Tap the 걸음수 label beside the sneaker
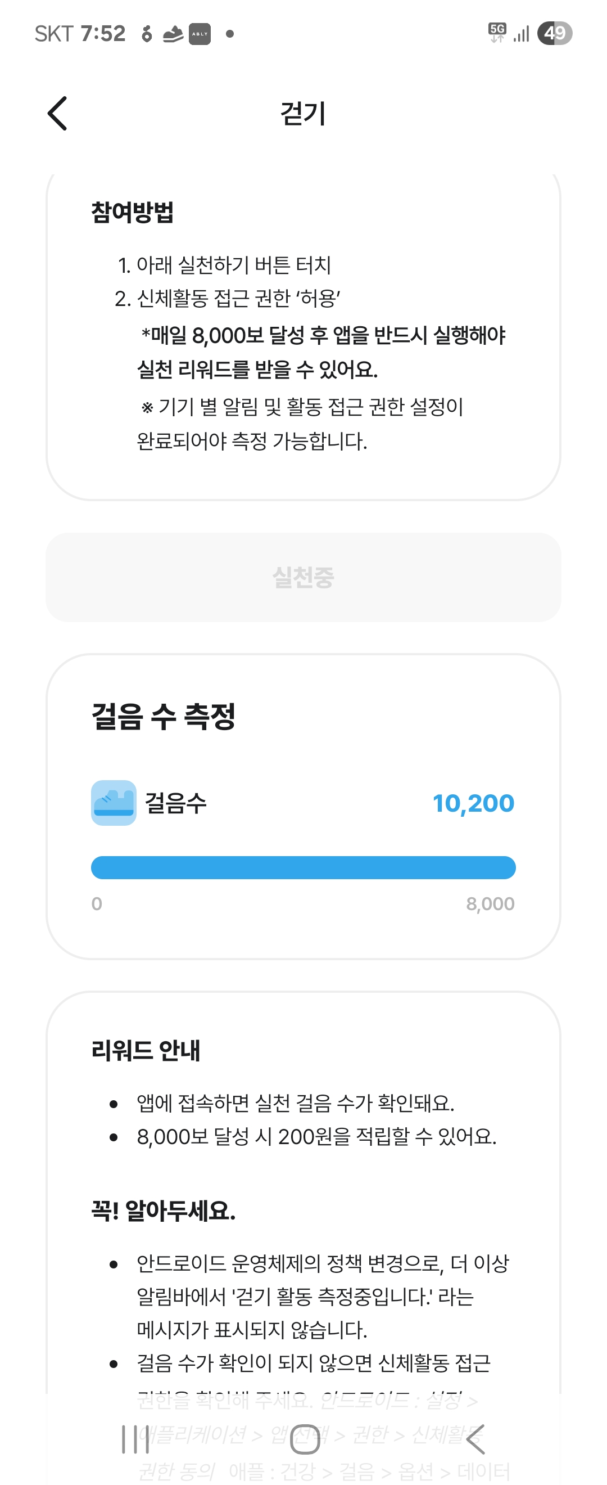This screenshot has width=607, height=1485. coord(176,803)
